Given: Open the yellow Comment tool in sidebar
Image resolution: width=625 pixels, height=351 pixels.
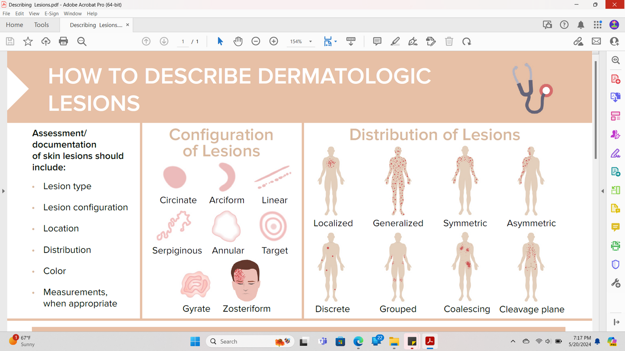Looking at the screenshot, I should coord(616,228).
